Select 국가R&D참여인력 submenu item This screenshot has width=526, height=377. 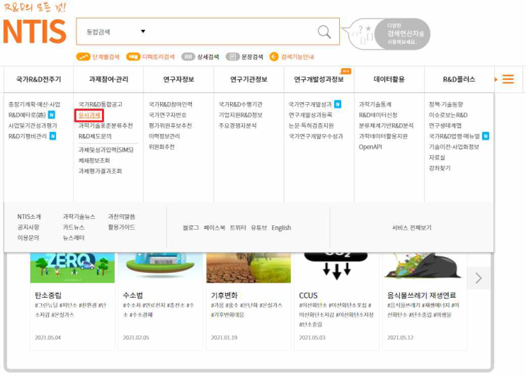(171, 104)
